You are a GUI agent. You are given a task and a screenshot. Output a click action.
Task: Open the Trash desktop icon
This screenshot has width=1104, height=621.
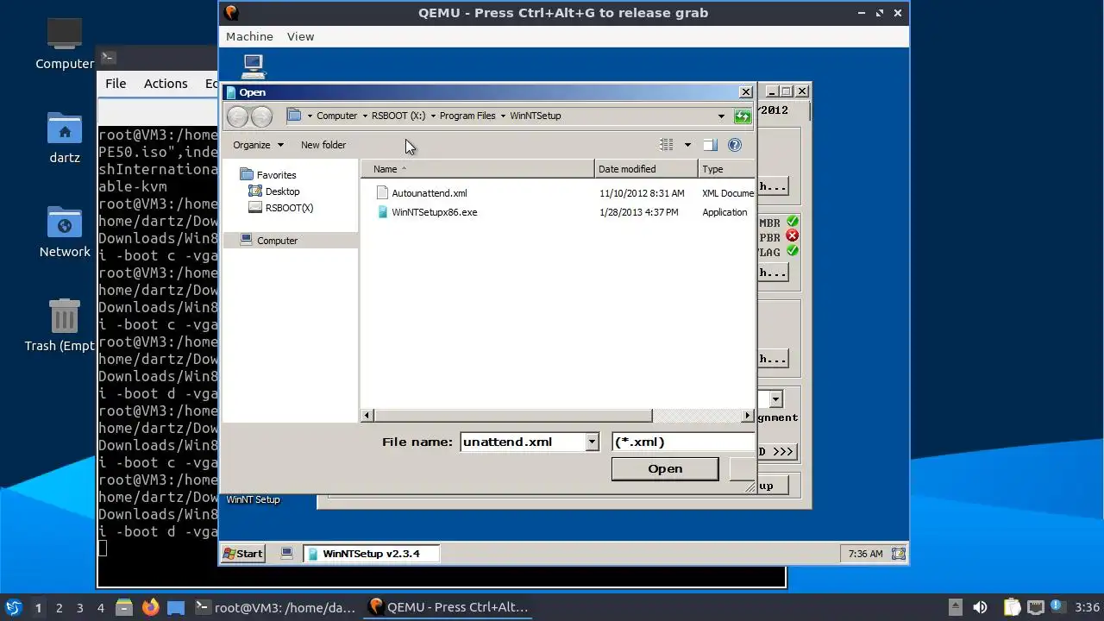pos(65,317)
